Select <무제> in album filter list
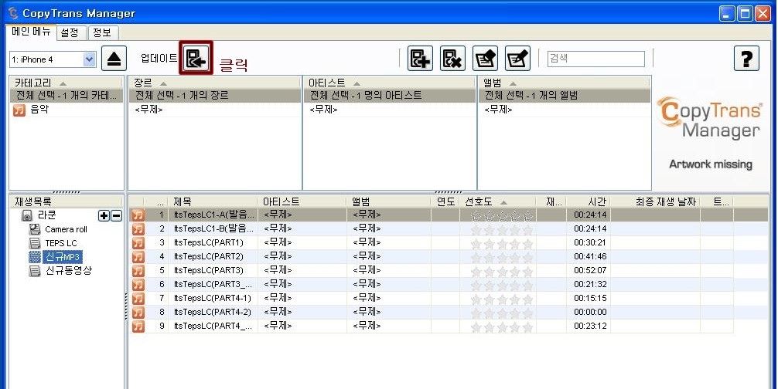The width and height of the screenshot is (778, 389). click(498, 110)
